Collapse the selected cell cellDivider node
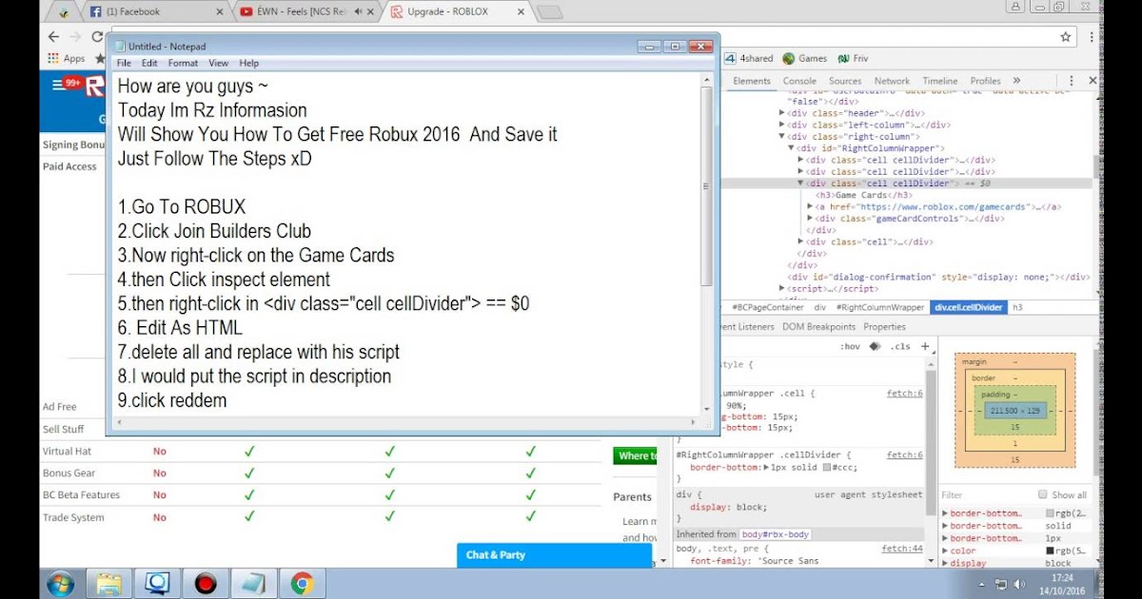 tap(800, 183)
